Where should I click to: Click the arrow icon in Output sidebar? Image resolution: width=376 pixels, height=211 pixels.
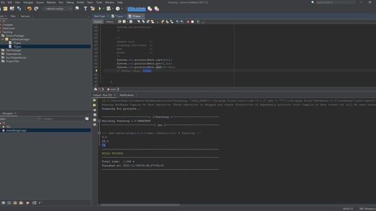click(95, 110)
